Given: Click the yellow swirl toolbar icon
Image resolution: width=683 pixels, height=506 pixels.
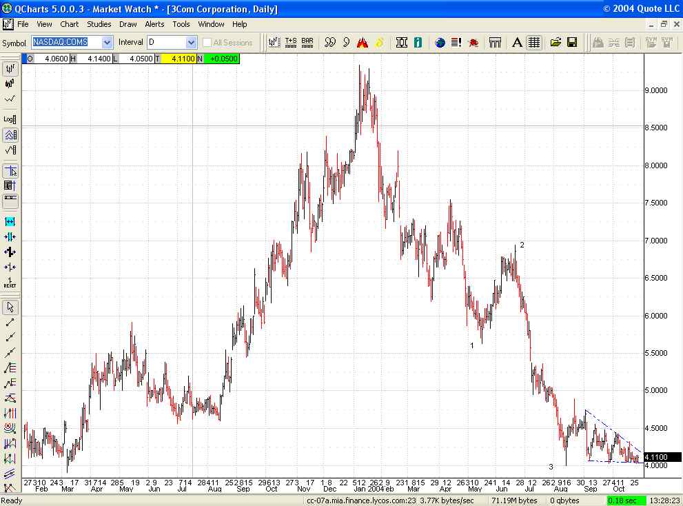Looking at the screenshot, I should pos(379,42).
